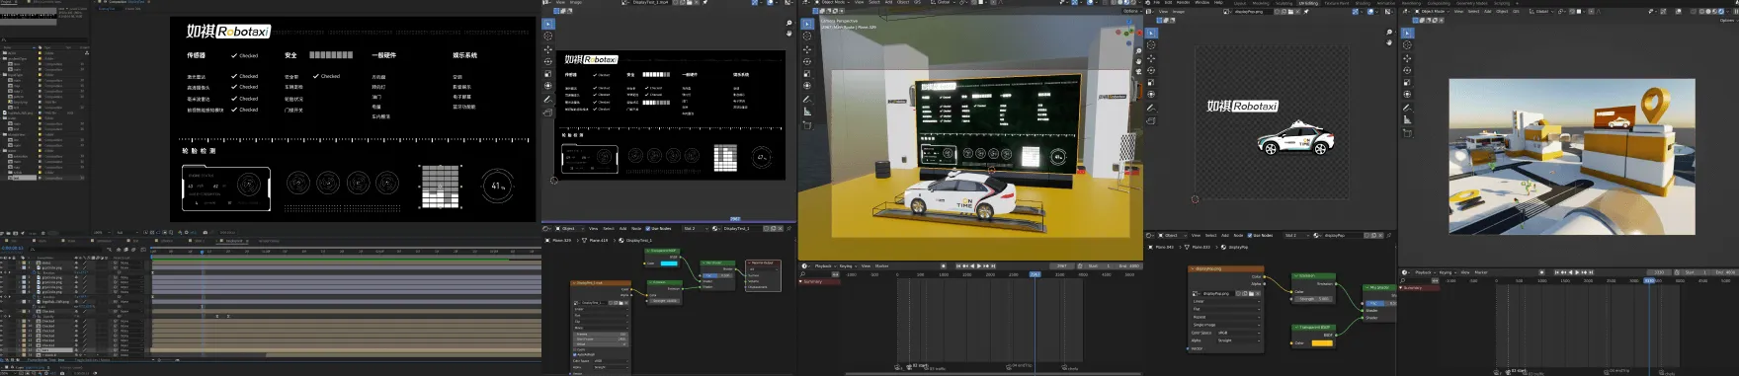
Task: Click camera view icon in yellow-scene viewport
Action: pos(1138,71)
